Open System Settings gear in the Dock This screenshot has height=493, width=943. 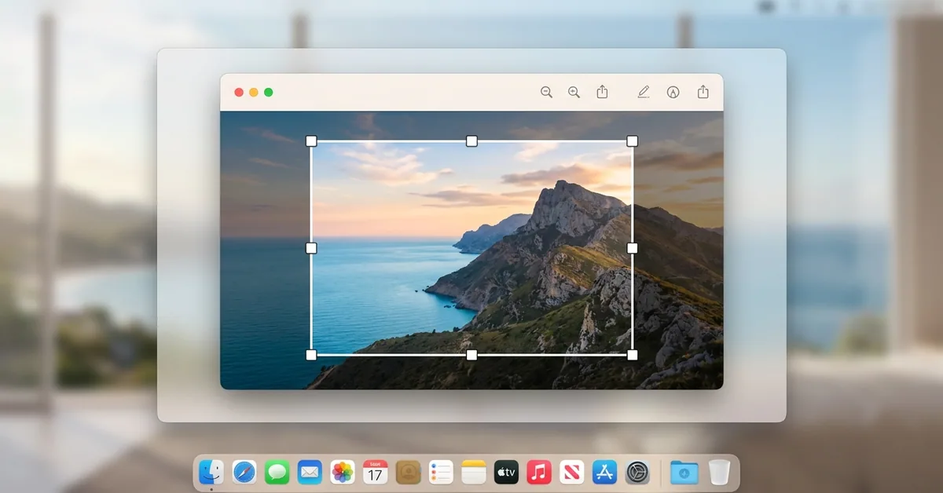click(637, 472)
